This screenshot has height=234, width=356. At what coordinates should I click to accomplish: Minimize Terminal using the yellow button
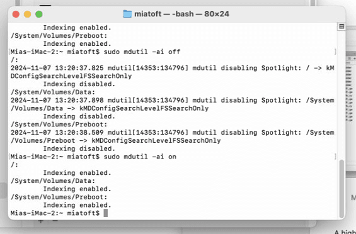point(28,14)
